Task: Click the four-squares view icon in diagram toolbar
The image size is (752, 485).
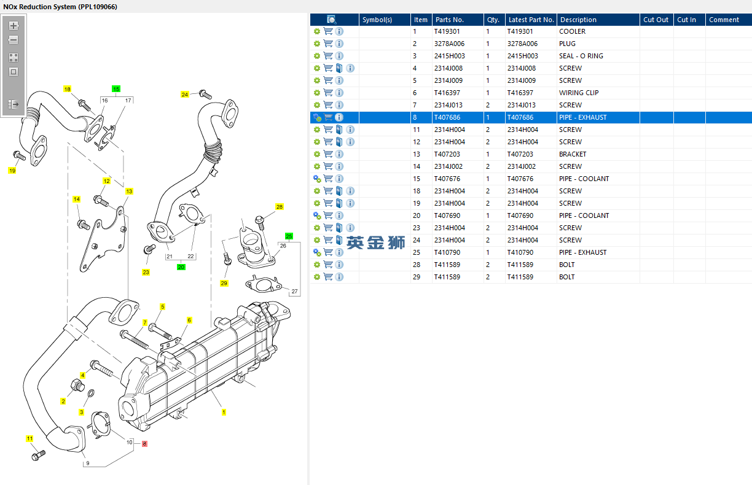Action: point(14,58)
